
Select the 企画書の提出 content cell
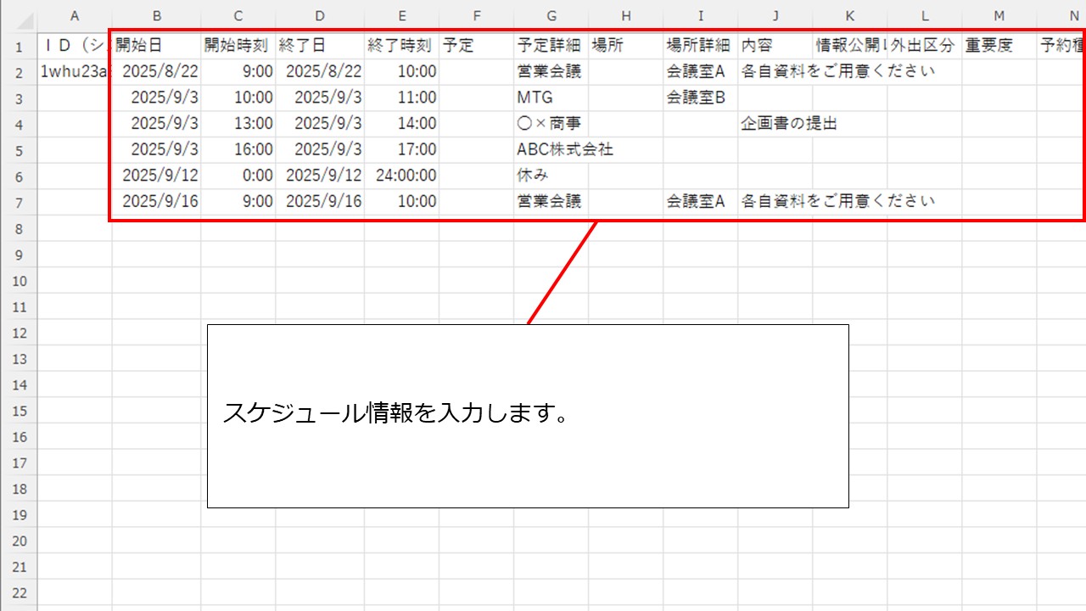point(775,124)
